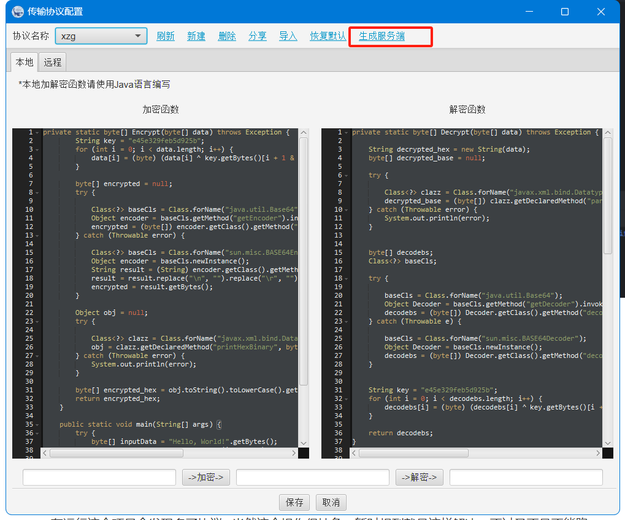
Task: Focus the middle field between 加密 and 解密
Action: 313,477
